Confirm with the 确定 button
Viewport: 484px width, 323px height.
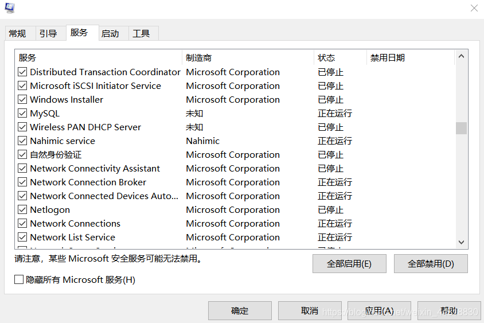(x=240, y=310)
